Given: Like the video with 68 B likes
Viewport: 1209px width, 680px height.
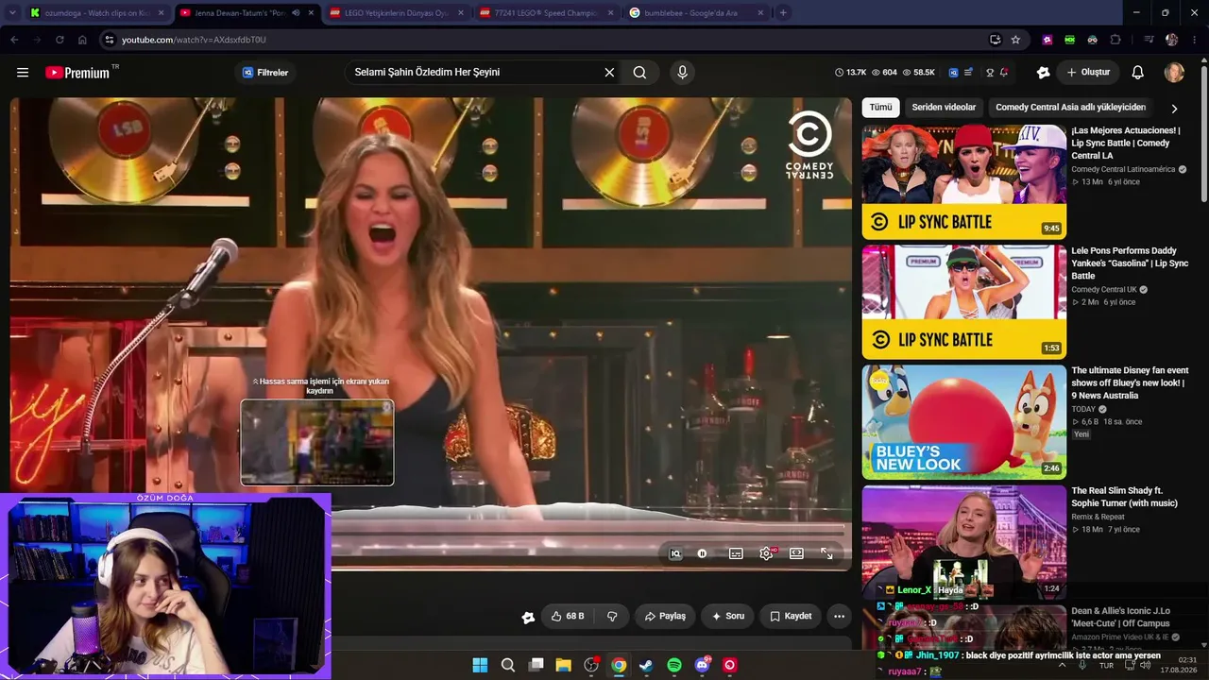Looking at the screenshot, I should pyautogui.click(x=568, y=616).
